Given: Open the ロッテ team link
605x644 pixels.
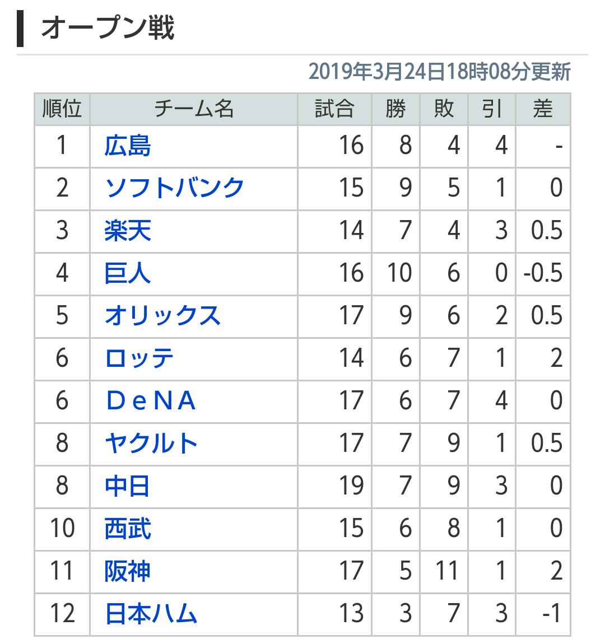Looking at the screenshot, I should pos(139,358).
